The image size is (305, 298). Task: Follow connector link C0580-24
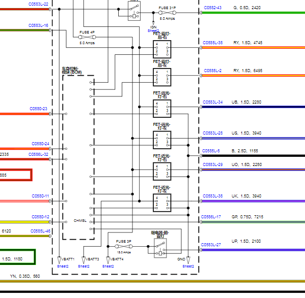tap(41, 144)
